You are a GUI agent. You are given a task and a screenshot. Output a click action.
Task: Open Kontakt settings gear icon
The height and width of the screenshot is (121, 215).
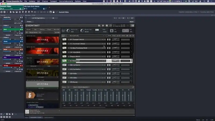click(103, 26)
